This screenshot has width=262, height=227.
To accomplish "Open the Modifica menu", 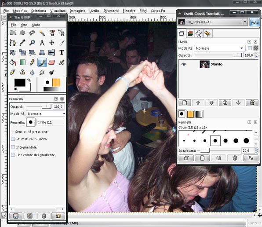I will [x=20, y=11].
